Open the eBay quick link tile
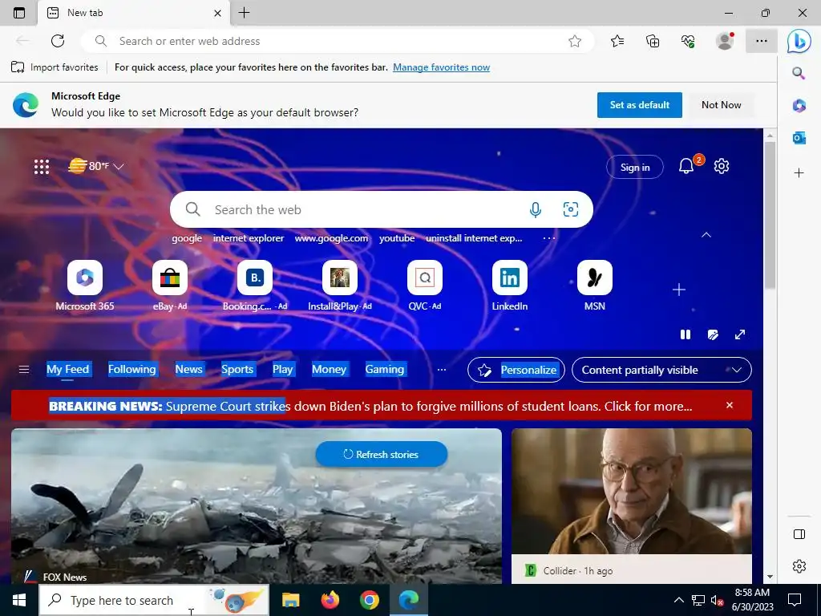The height and width of the screenshot is (616, 821). point(170,286)
